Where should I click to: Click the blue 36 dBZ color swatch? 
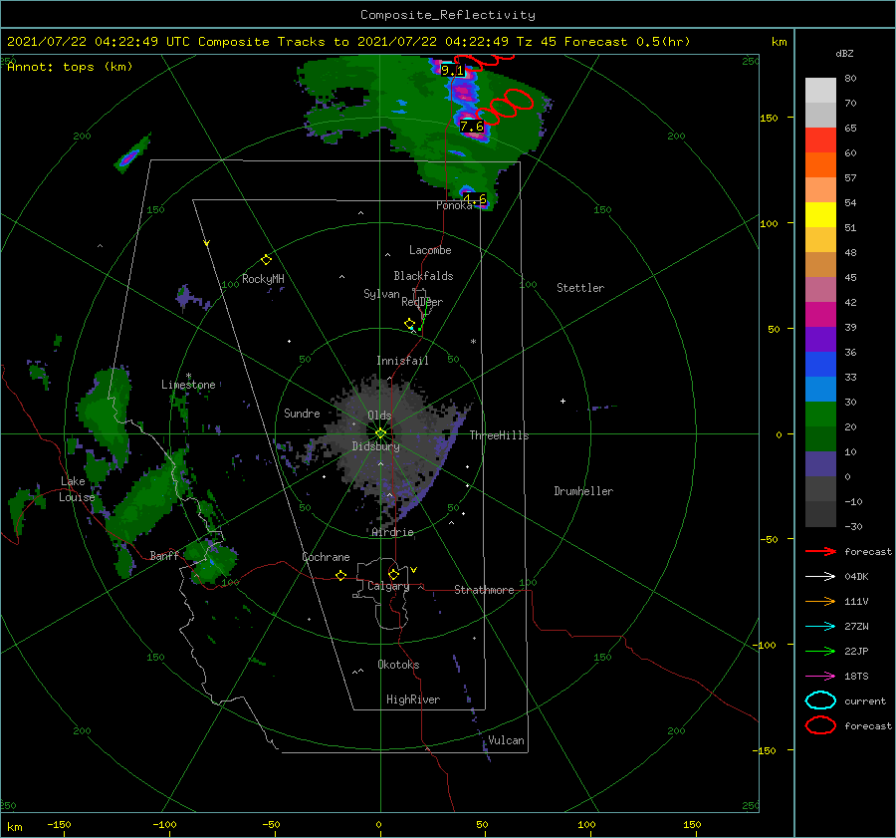(820, 365)
